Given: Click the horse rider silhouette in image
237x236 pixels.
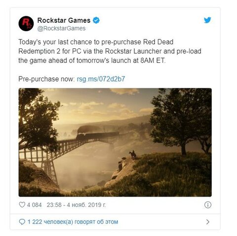Looking at the screenshot, I should click(x=133, y=155).
